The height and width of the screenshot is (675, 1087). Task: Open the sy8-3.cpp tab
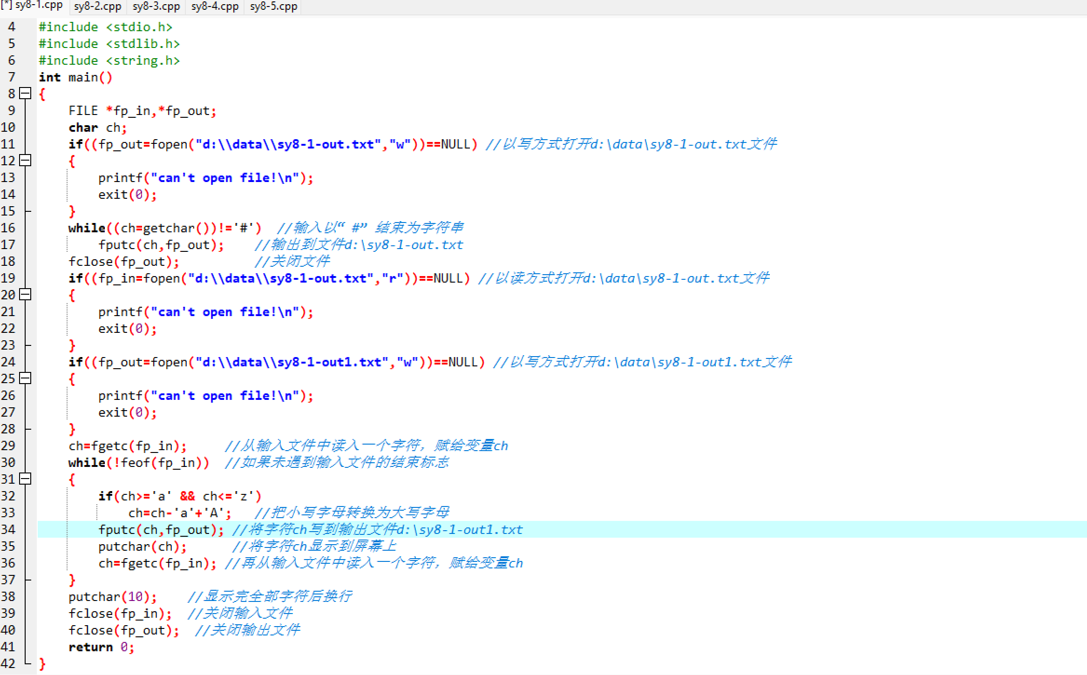pos(156,7)
